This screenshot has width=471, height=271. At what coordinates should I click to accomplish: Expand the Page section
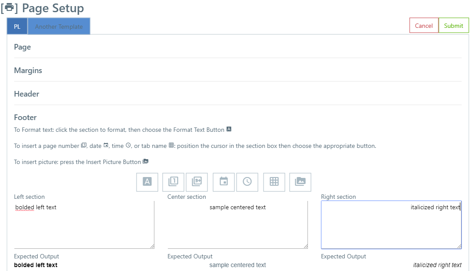22,47
